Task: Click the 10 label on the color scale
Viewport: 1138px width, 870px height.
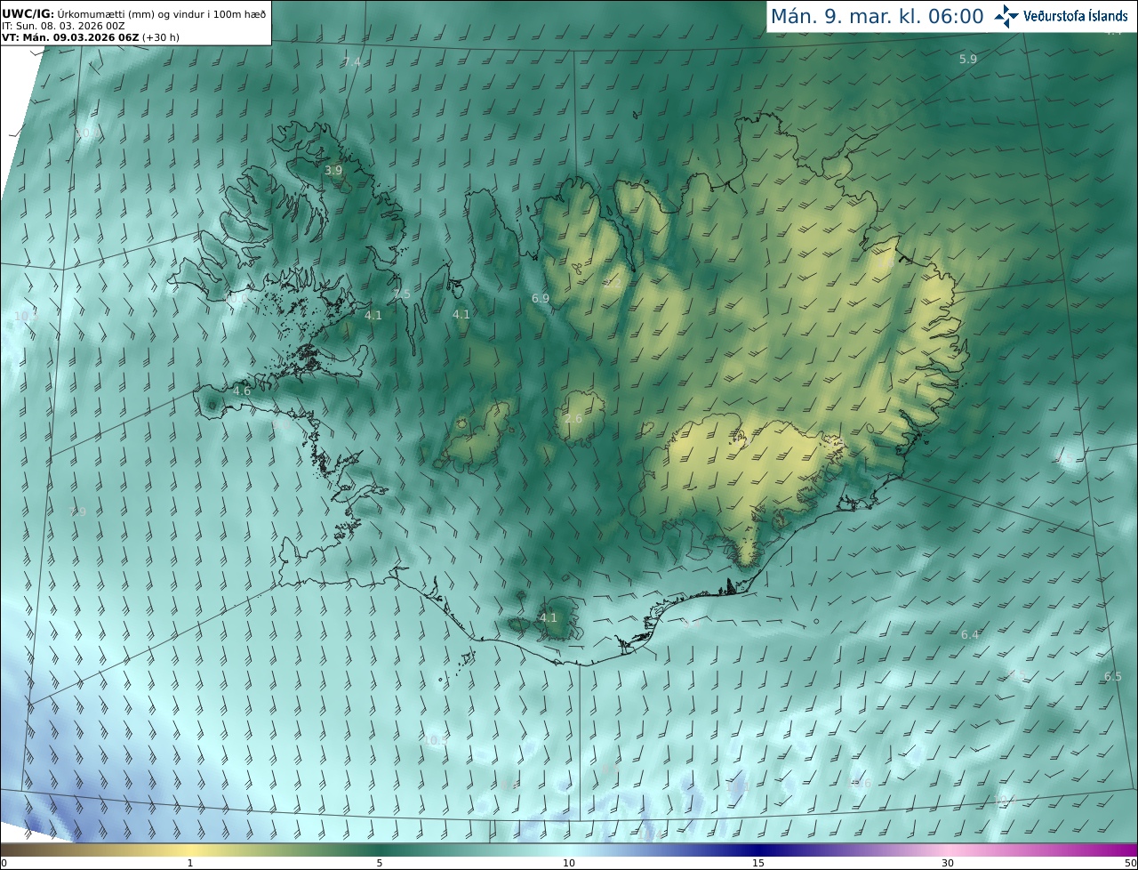Action: click(569, 864)
